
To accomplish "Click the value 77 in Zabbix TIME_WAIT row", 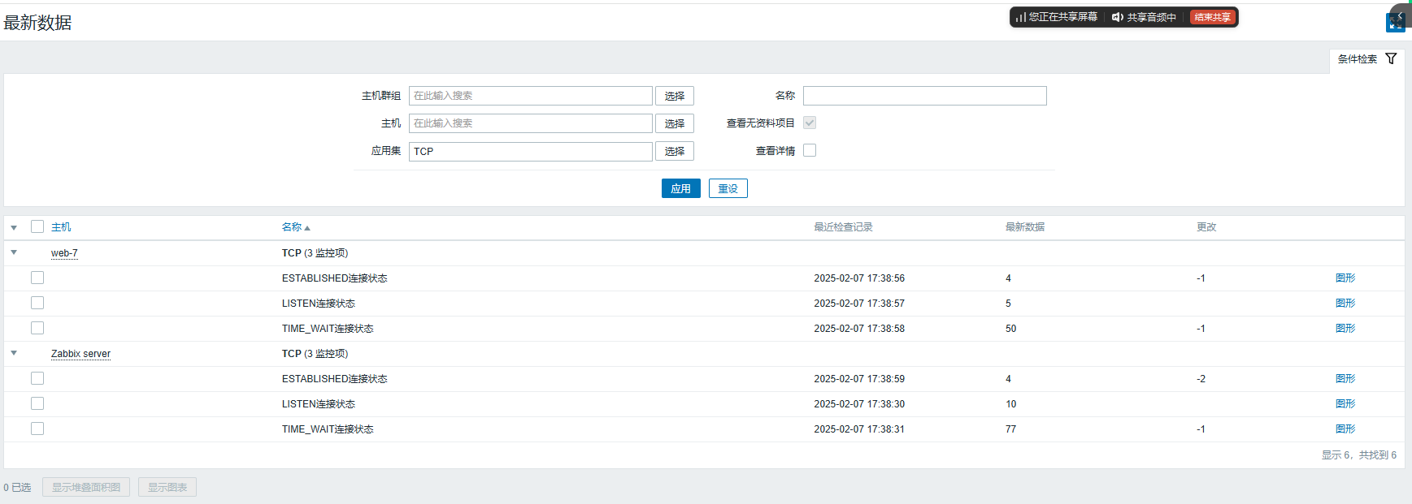I will (1010, 429).
